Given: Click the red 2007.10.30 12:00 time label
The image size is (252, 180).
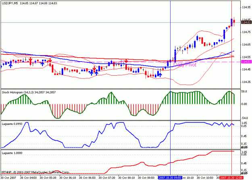Looking at the screenshot, I should [x=231, y=178].
